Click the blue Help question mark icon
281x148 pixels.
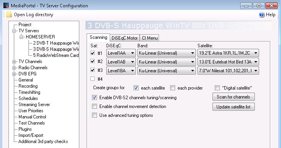[x=262, y=15]
